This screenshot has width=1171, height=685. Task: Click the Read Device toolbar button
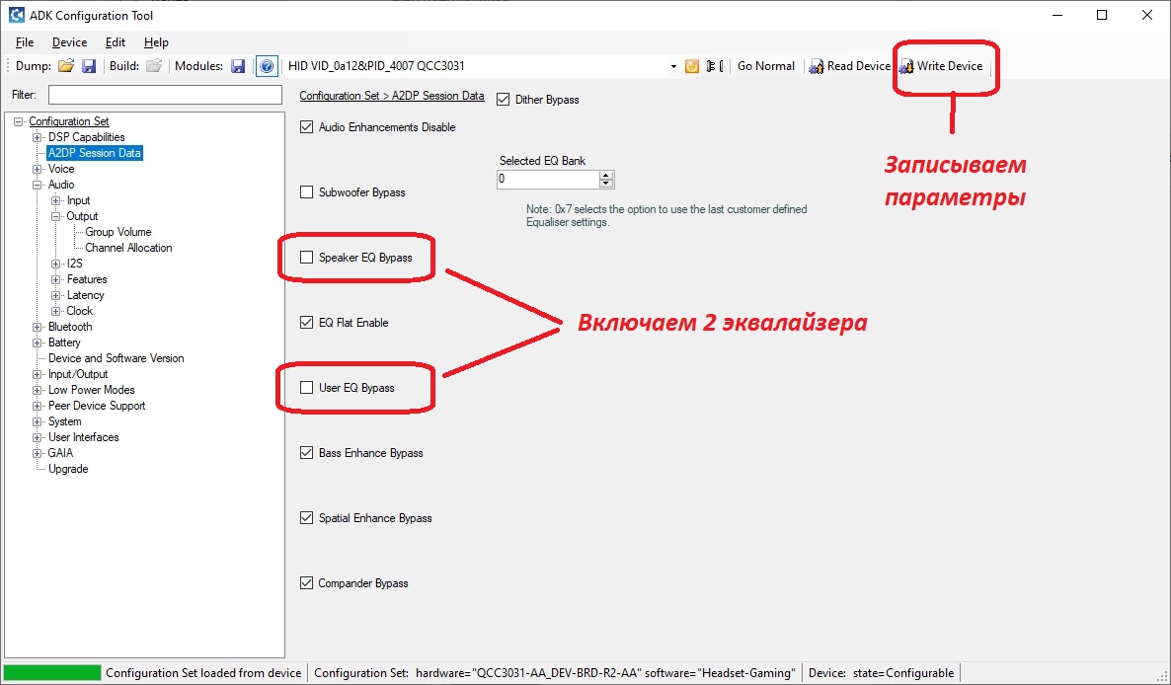point(850,66)
